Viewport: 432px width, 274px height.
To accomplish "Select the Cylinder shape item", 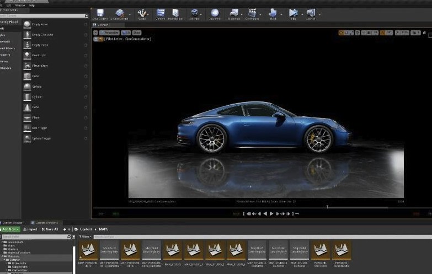I will 55,97.
